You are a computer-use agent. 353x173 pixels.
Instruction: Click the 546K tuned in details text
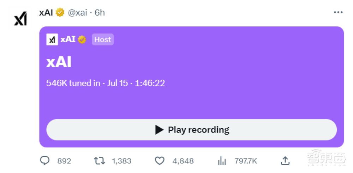click(106, 83)
